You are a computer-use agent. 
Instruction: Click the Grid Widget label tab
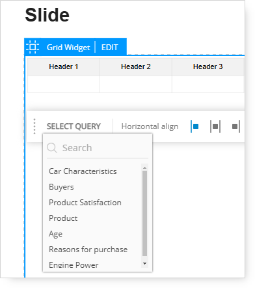click(x=68, y=48)
